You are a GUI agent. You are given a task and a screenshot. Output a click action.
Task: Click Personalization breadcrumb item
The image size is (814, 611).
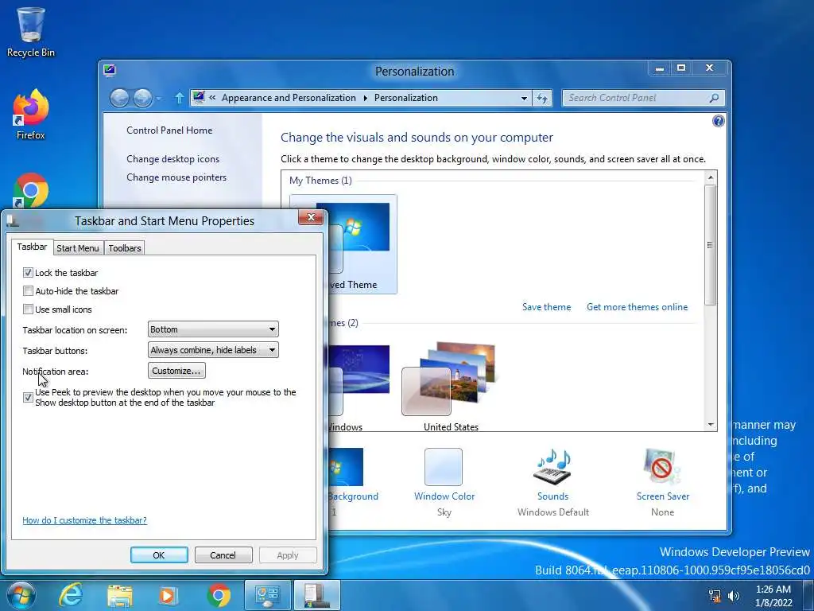(x=406, y=98)
